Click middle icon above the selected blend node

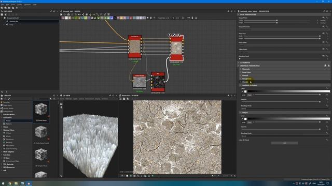(x=174, y=35)
